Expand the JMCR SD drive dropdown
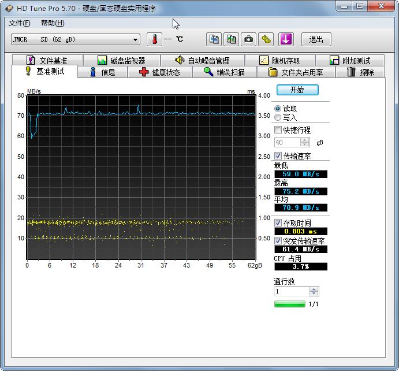Viewport: 399px width, 371px height. 136,39
